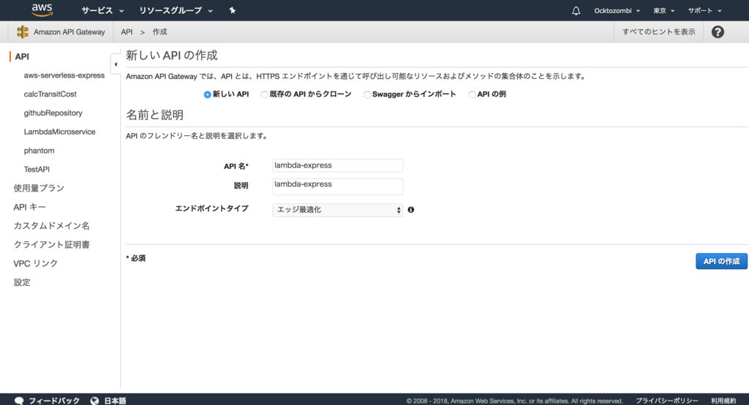Click the Amazon API Gateway service icon
This screenshot has height=405, width=749.
tap(23, 32)
